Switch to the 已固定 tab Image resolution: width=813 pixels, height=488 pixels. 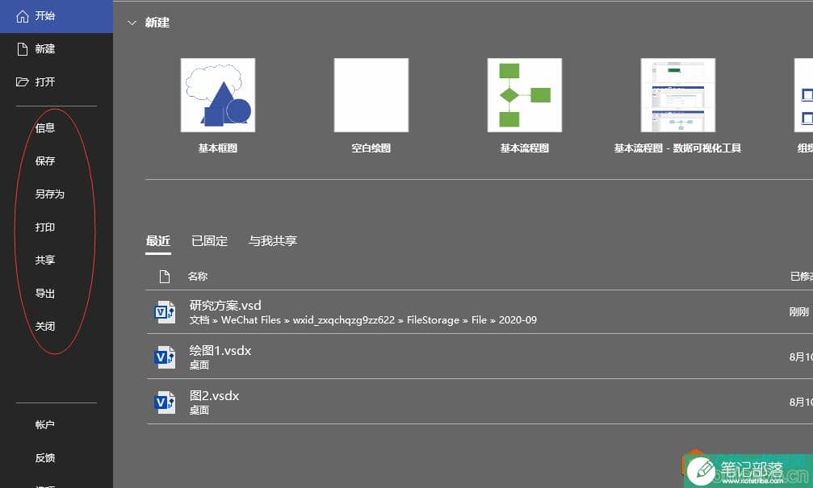click(209, 241)
